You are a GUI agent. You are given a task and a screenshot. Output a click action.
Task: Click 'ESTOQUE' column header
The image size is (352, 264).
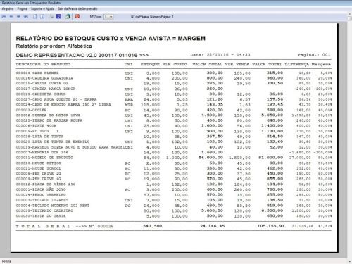point(150,64)
